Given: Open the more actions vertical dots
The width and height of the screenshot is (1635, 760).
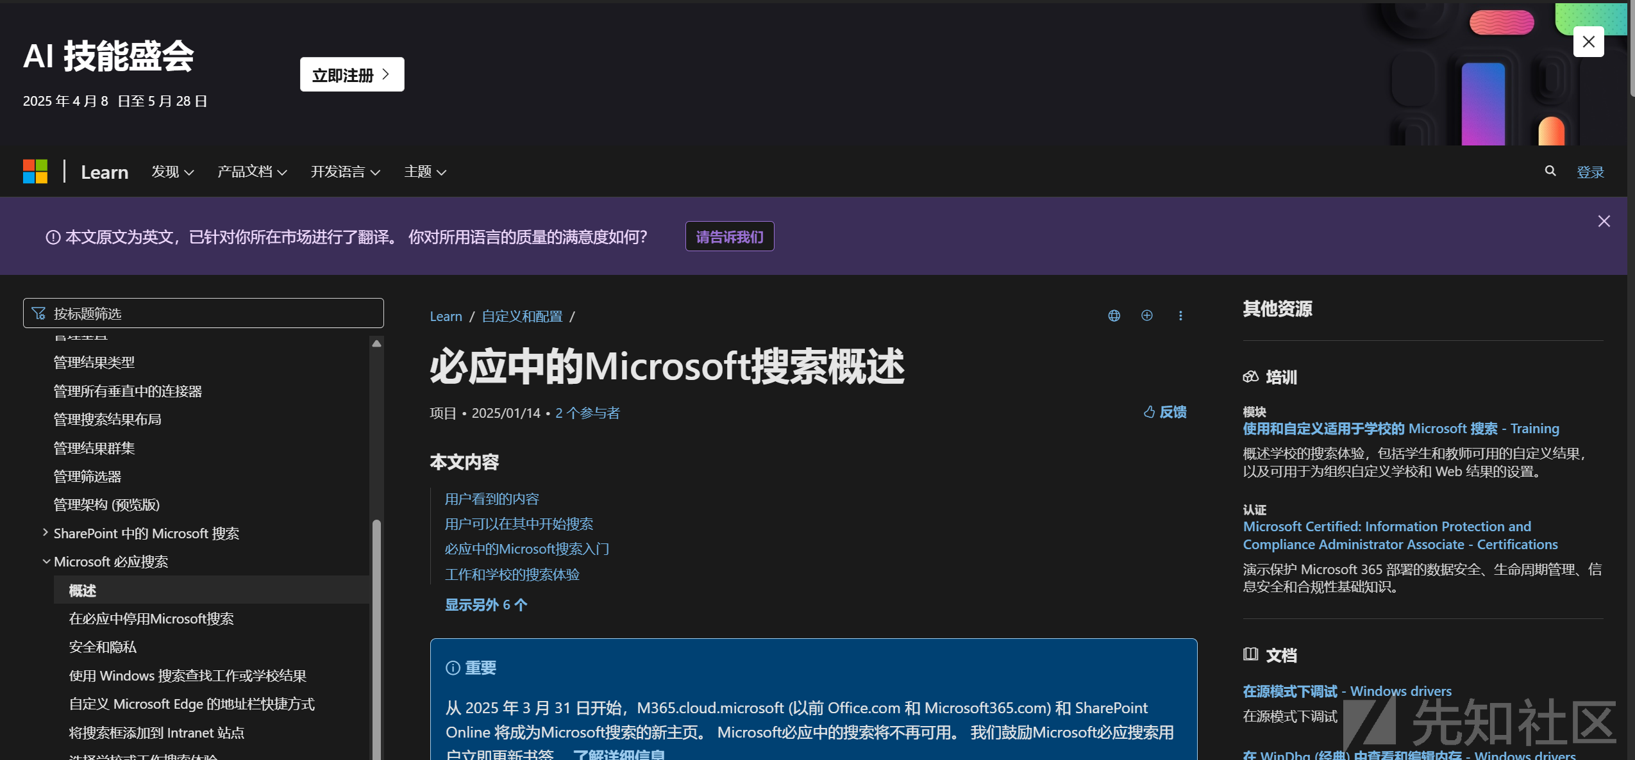Looking at the screenshot, I should (x=1180, y=316).
